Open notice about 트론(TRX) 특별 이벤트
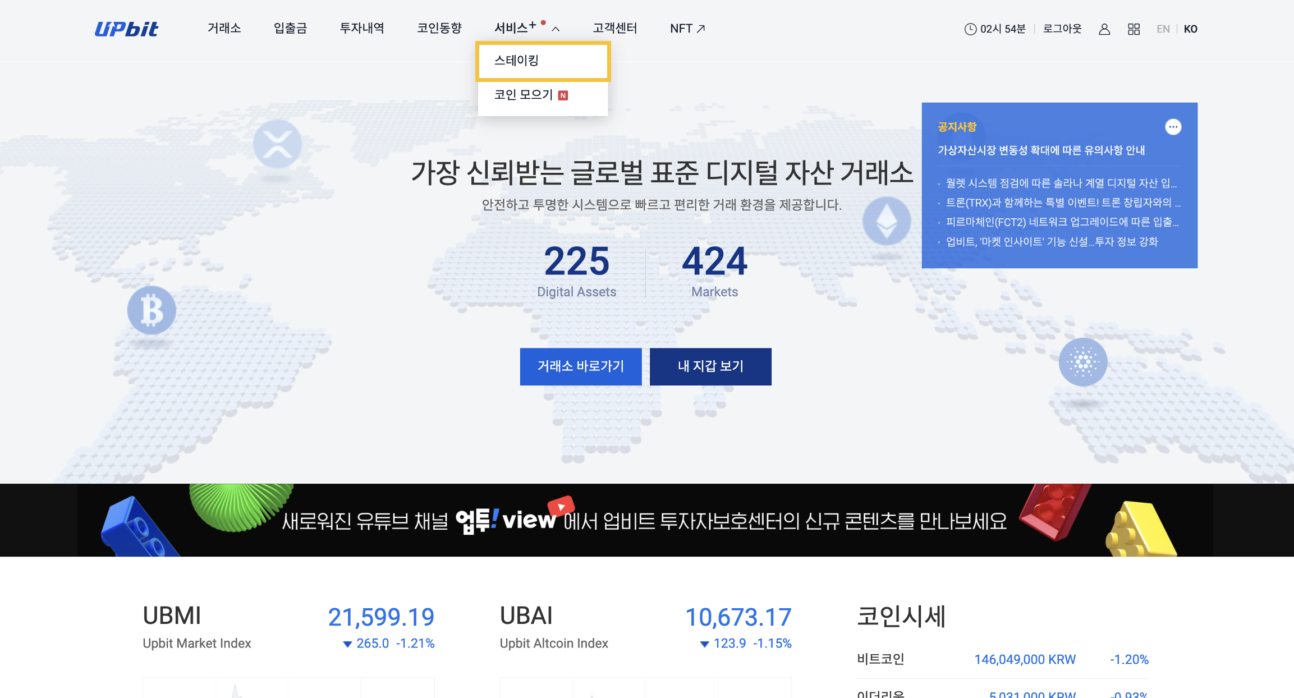The width and height of the screenshot is (1294, 698). [x=1063, y=203]
